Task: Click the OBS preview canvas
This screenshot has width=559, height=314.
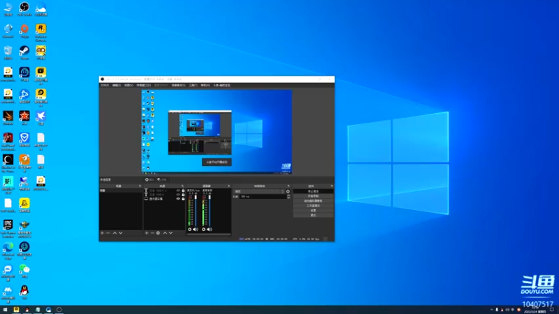Action: (217, 132)
